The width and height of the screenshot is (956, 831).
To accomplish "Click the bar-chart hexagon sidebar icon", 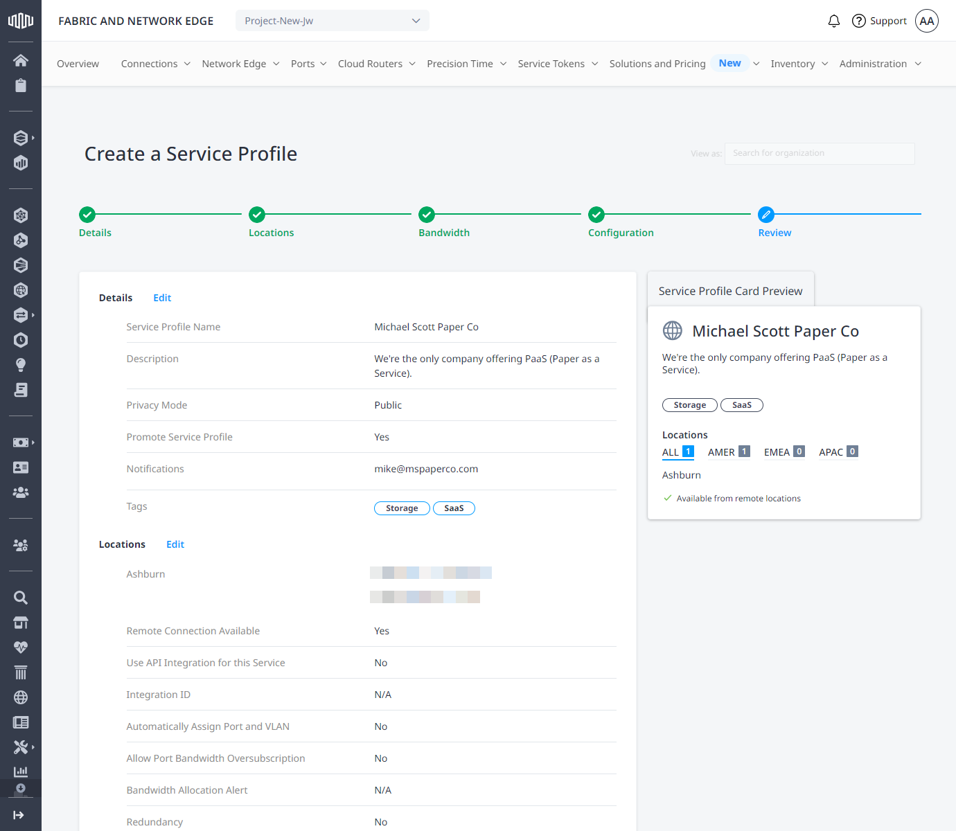I will 21,163.
